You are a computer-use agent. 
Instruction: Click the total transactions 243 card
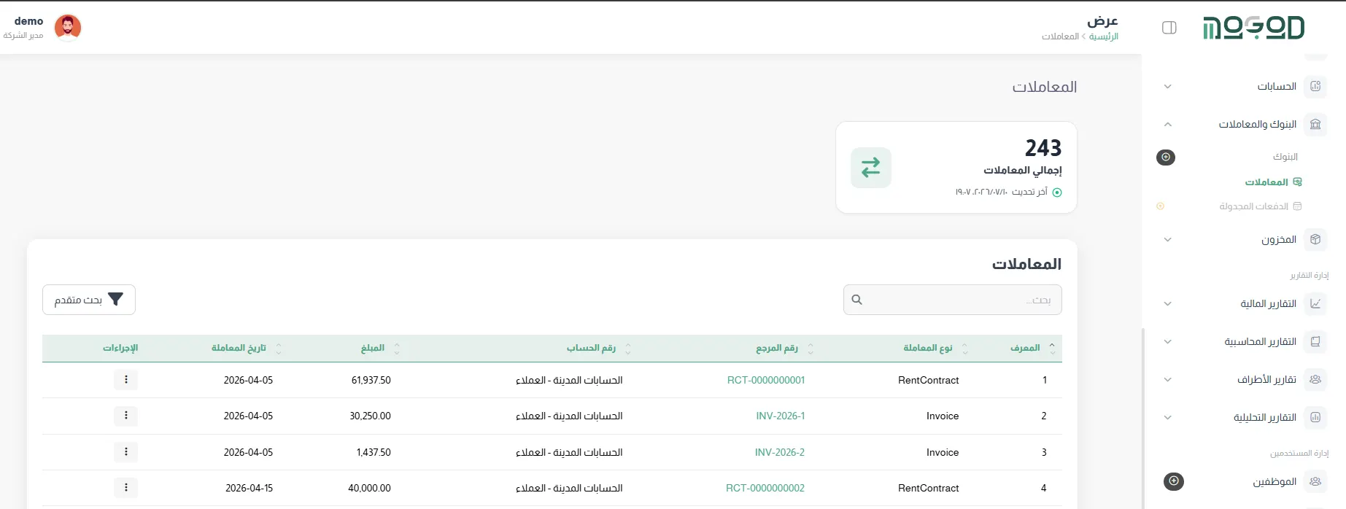(956, 168)
